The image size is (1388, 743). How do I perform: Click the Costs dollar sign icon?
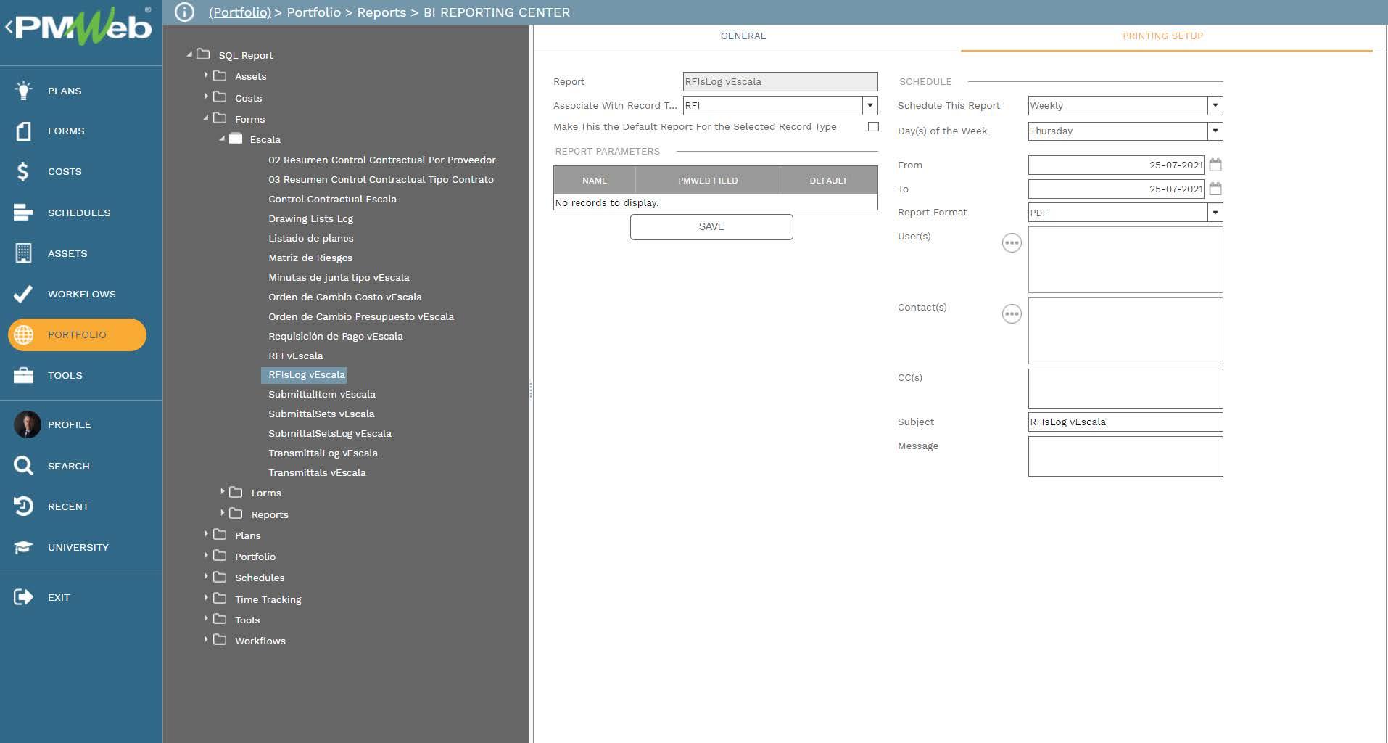pos(23,171)
